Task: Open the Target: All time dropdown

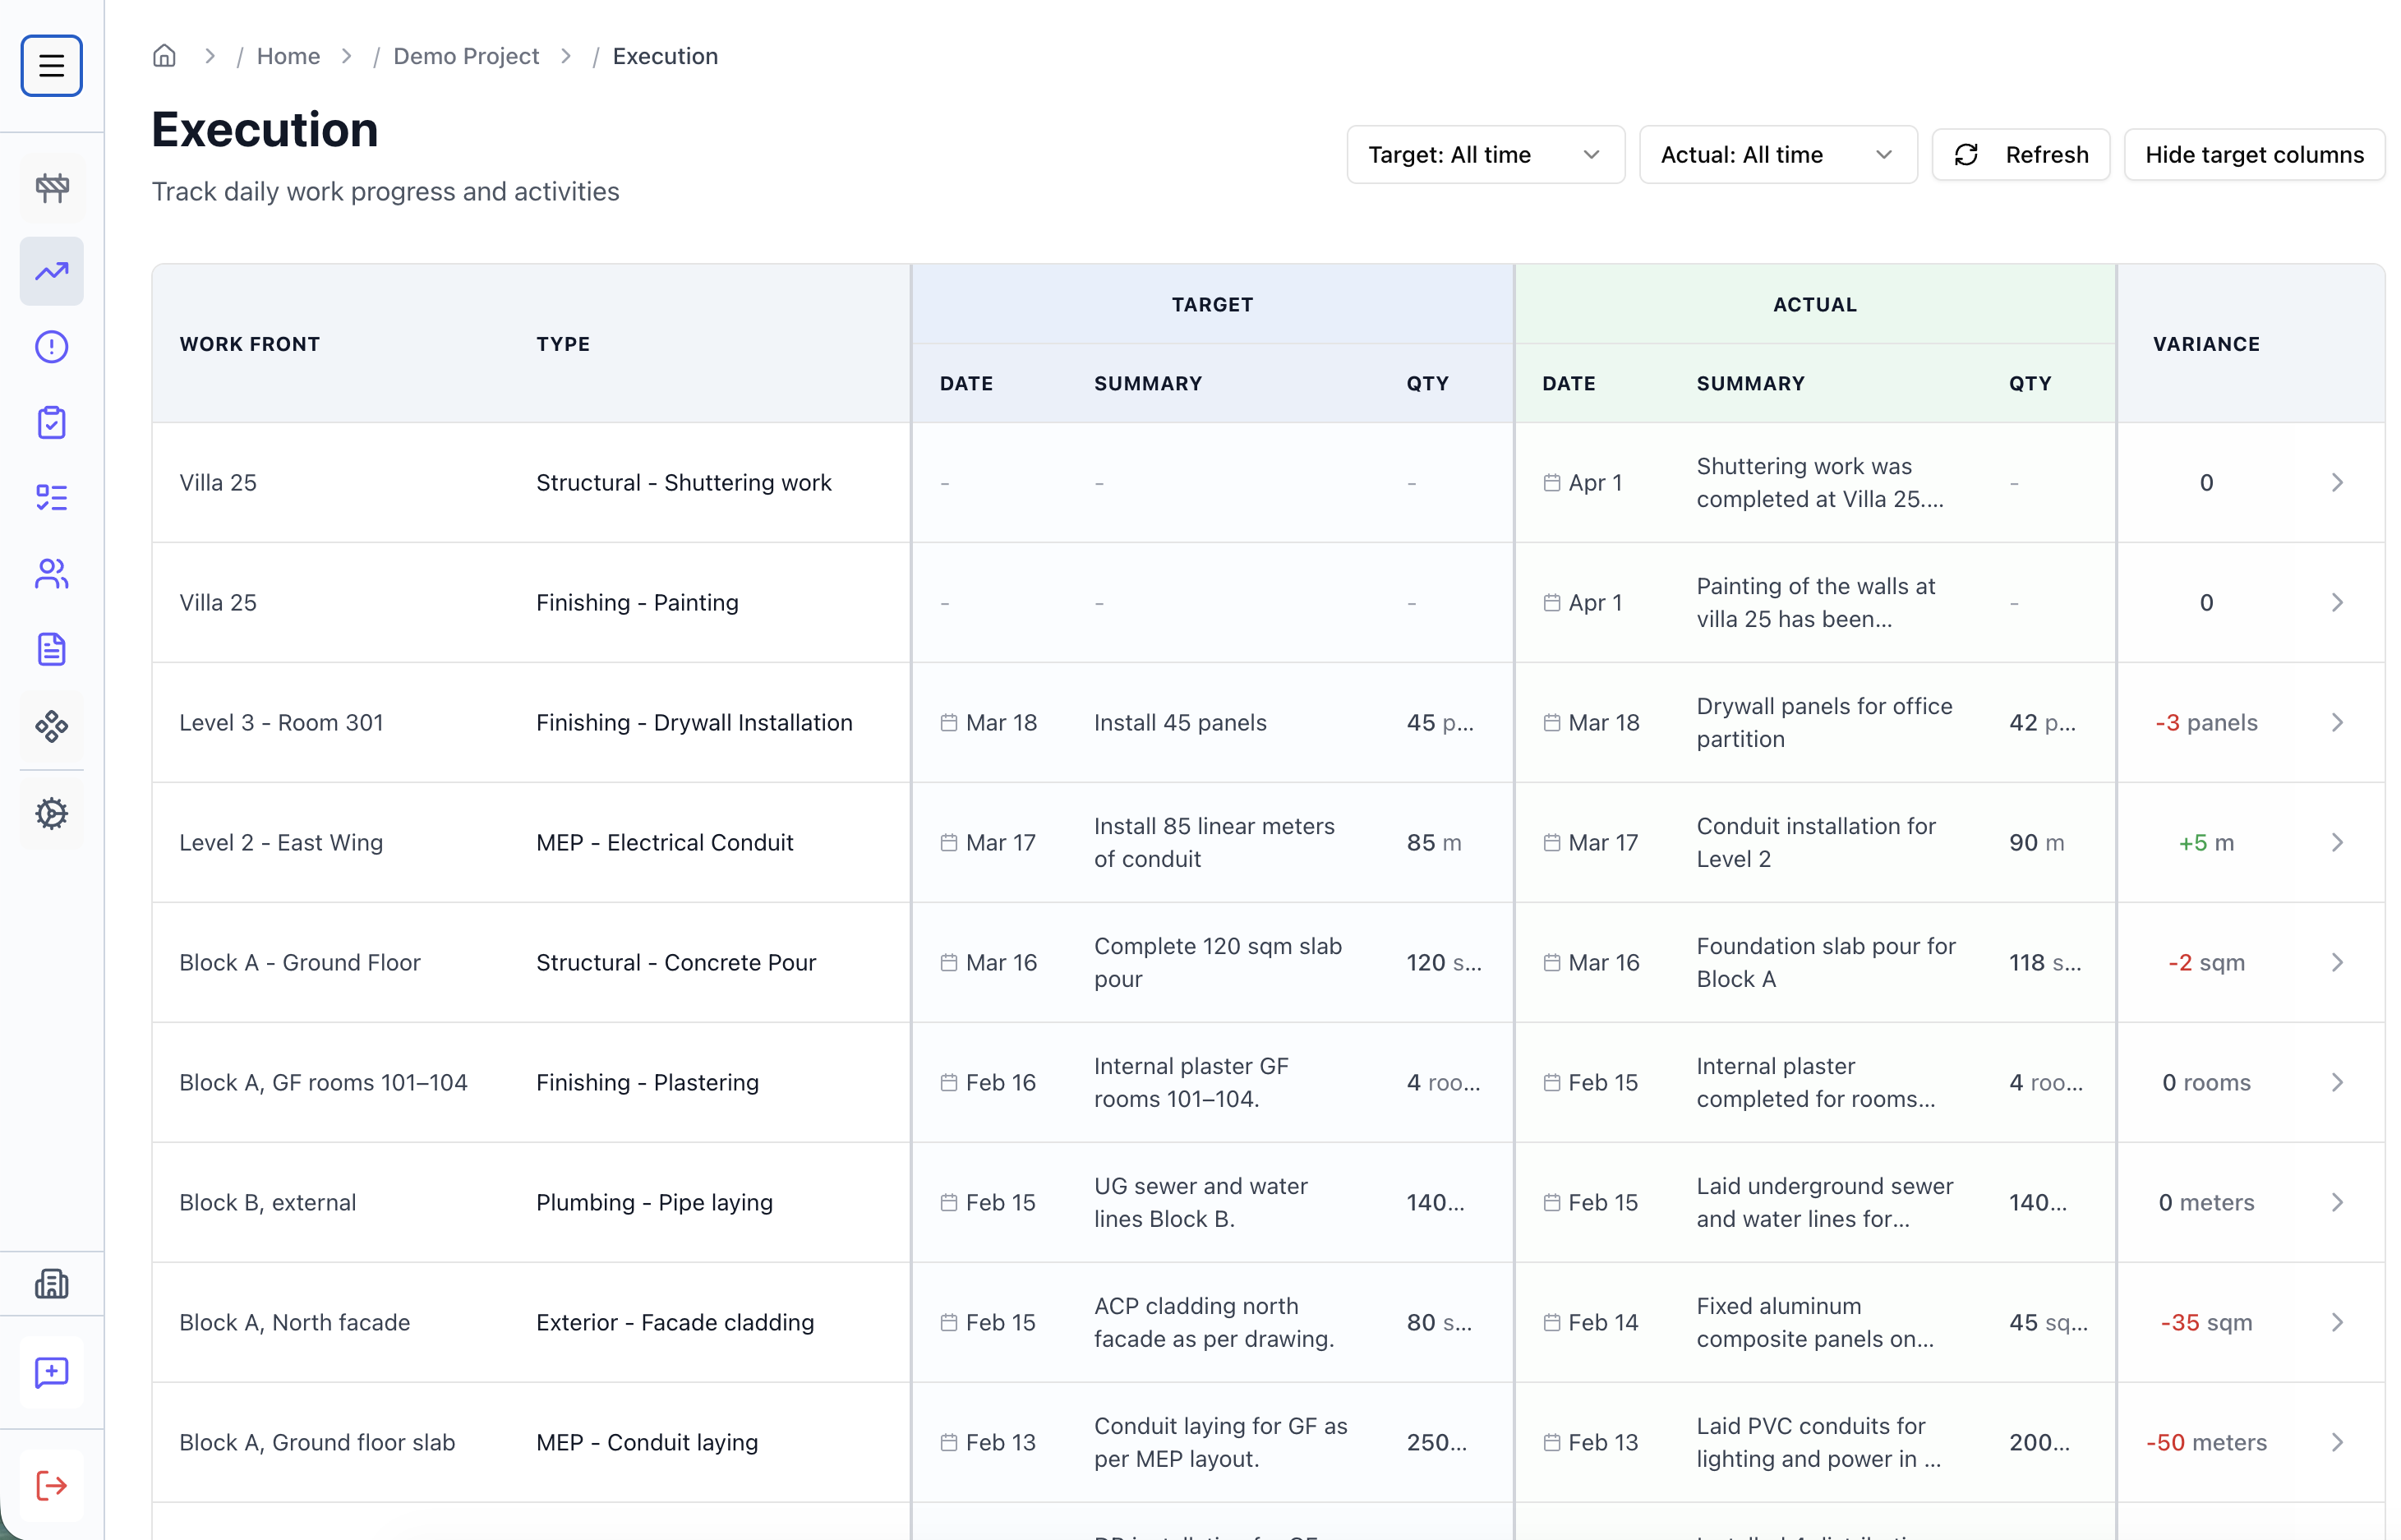Action: click(1485, 155)
